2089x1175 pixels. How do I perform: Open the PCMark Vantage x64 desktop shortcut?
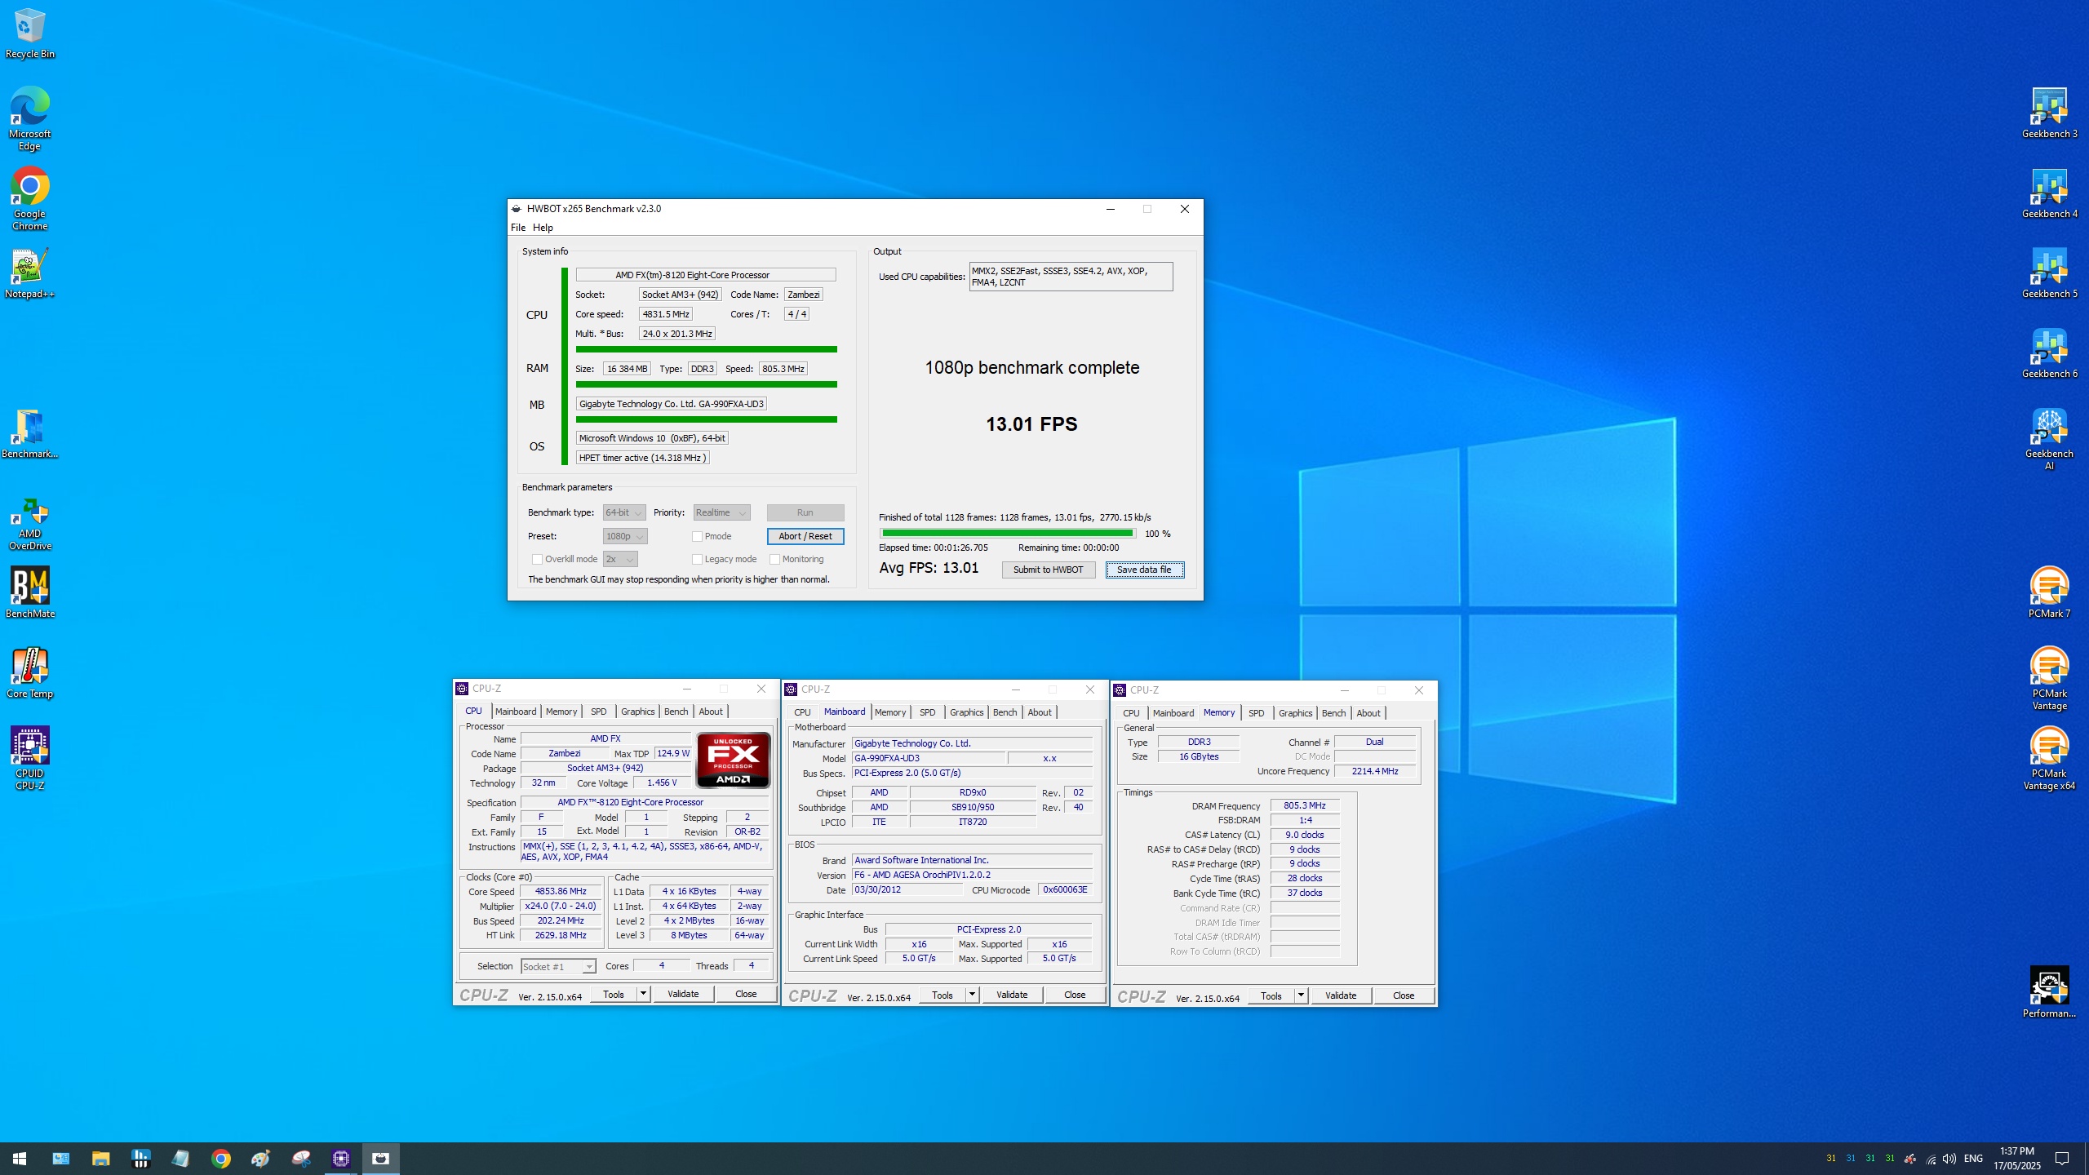point(2049,759)
